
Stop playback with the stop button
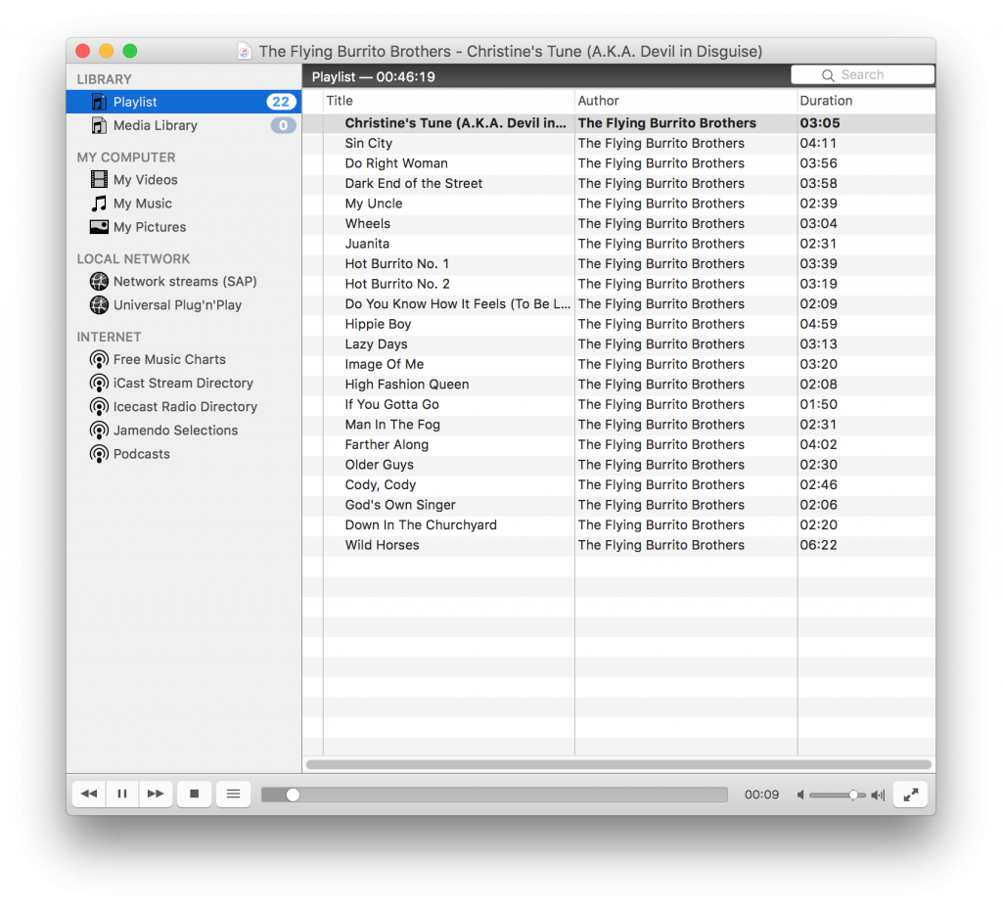(x=195, y=794)
